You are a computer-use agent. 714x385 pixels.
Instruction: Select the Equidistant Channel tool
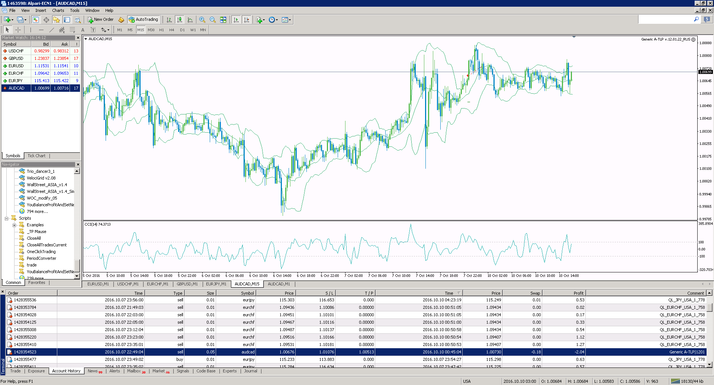tap(62, 30)
